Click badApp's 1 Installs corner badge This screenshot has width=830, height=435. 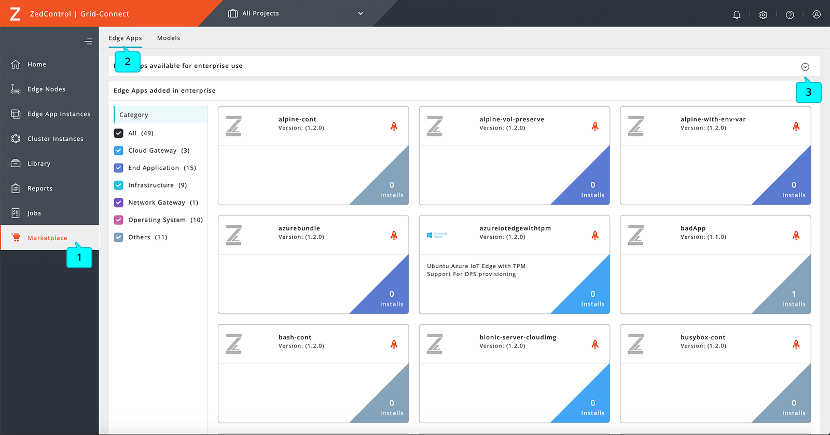(794, 298)
